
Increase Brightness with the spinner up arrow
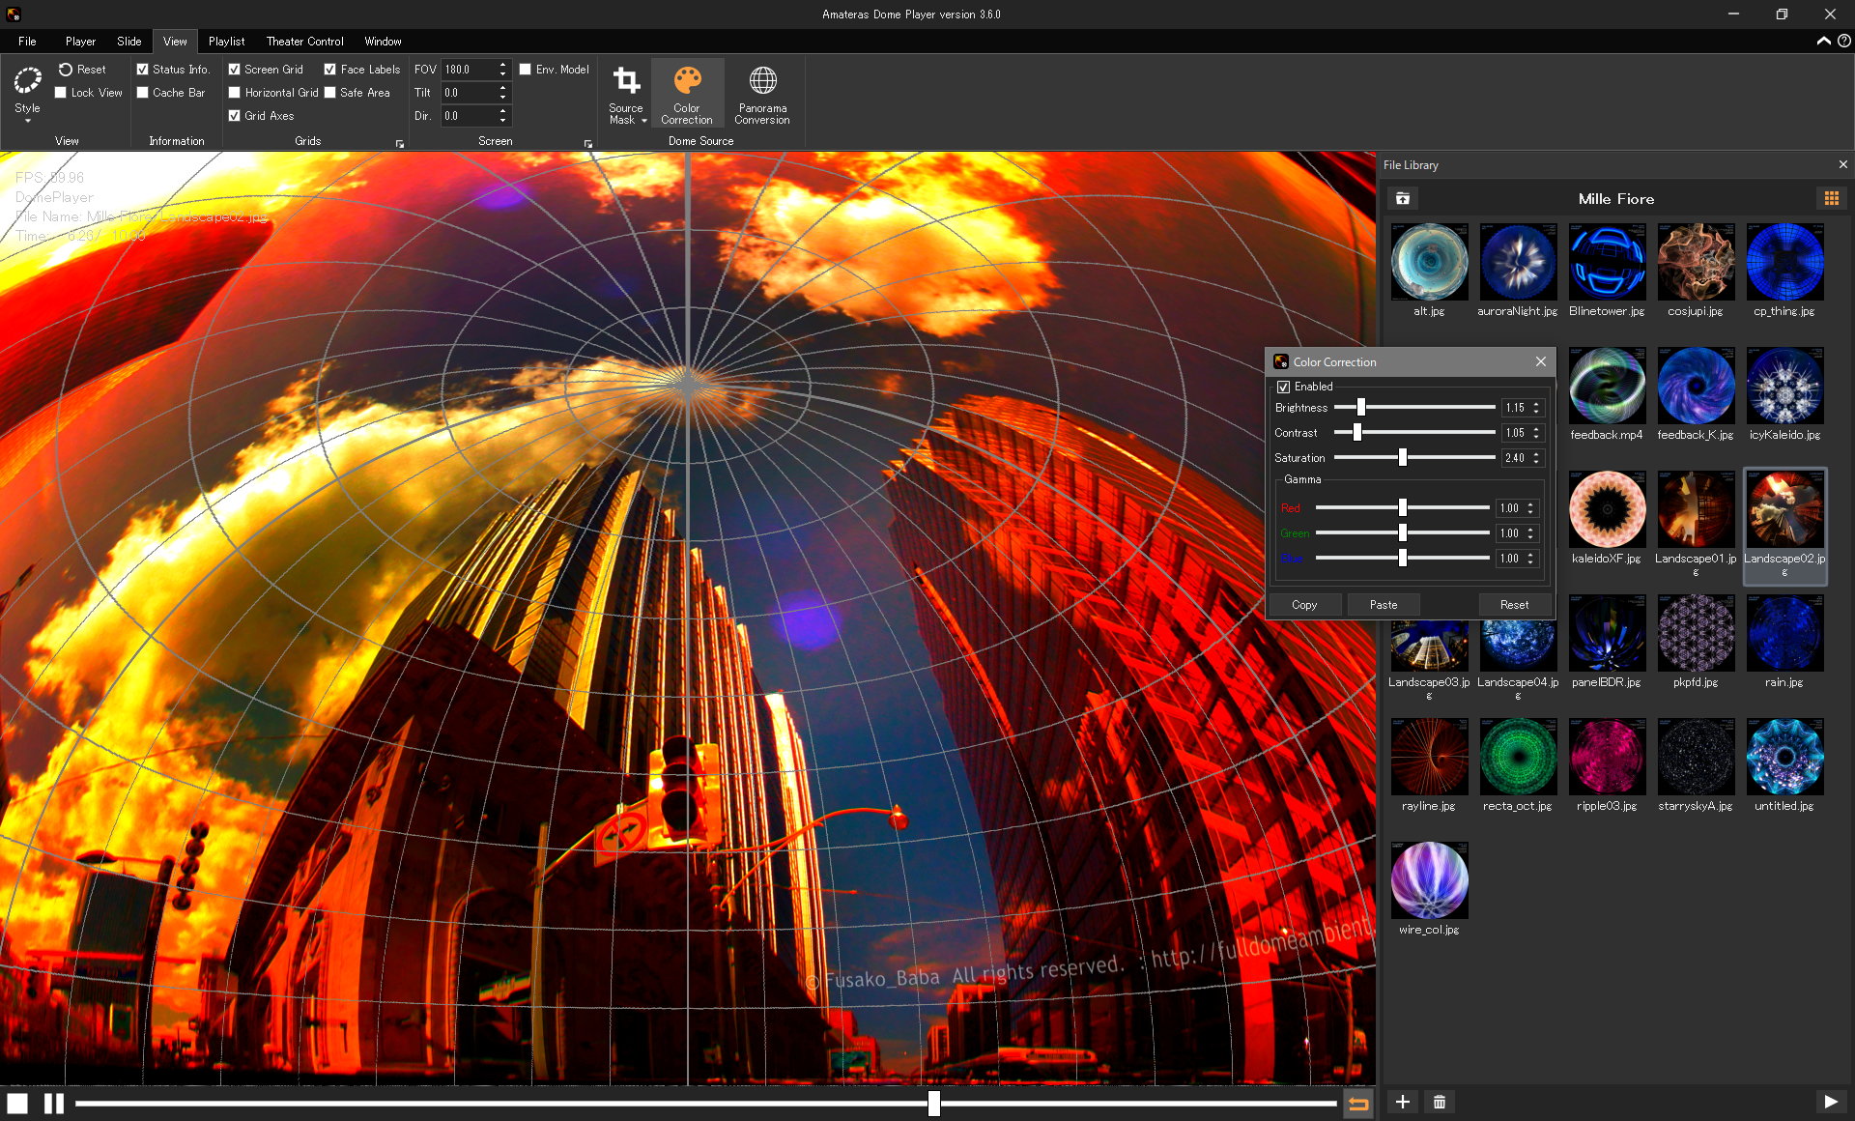1536,404
